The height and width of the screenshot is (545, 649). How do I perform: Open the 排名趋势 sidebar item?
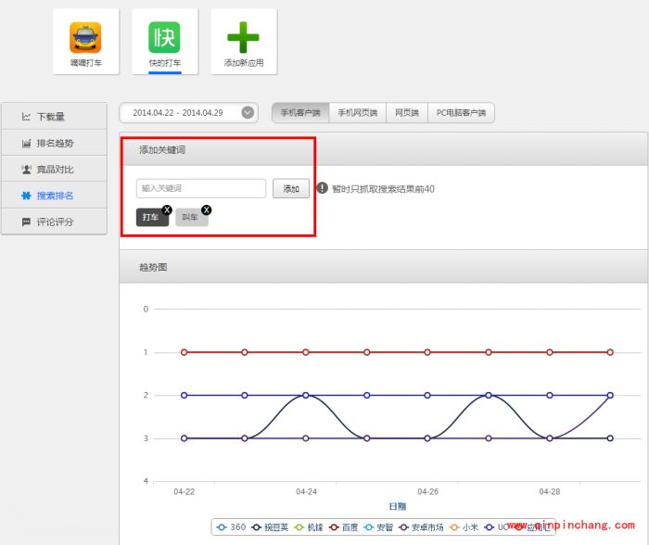(54, 143)
